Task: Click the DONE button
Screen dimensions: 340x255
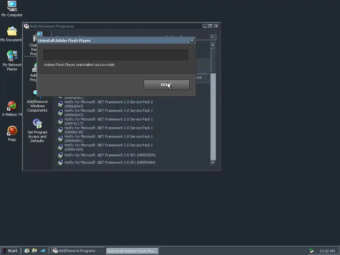Action: tap(167, 85)
